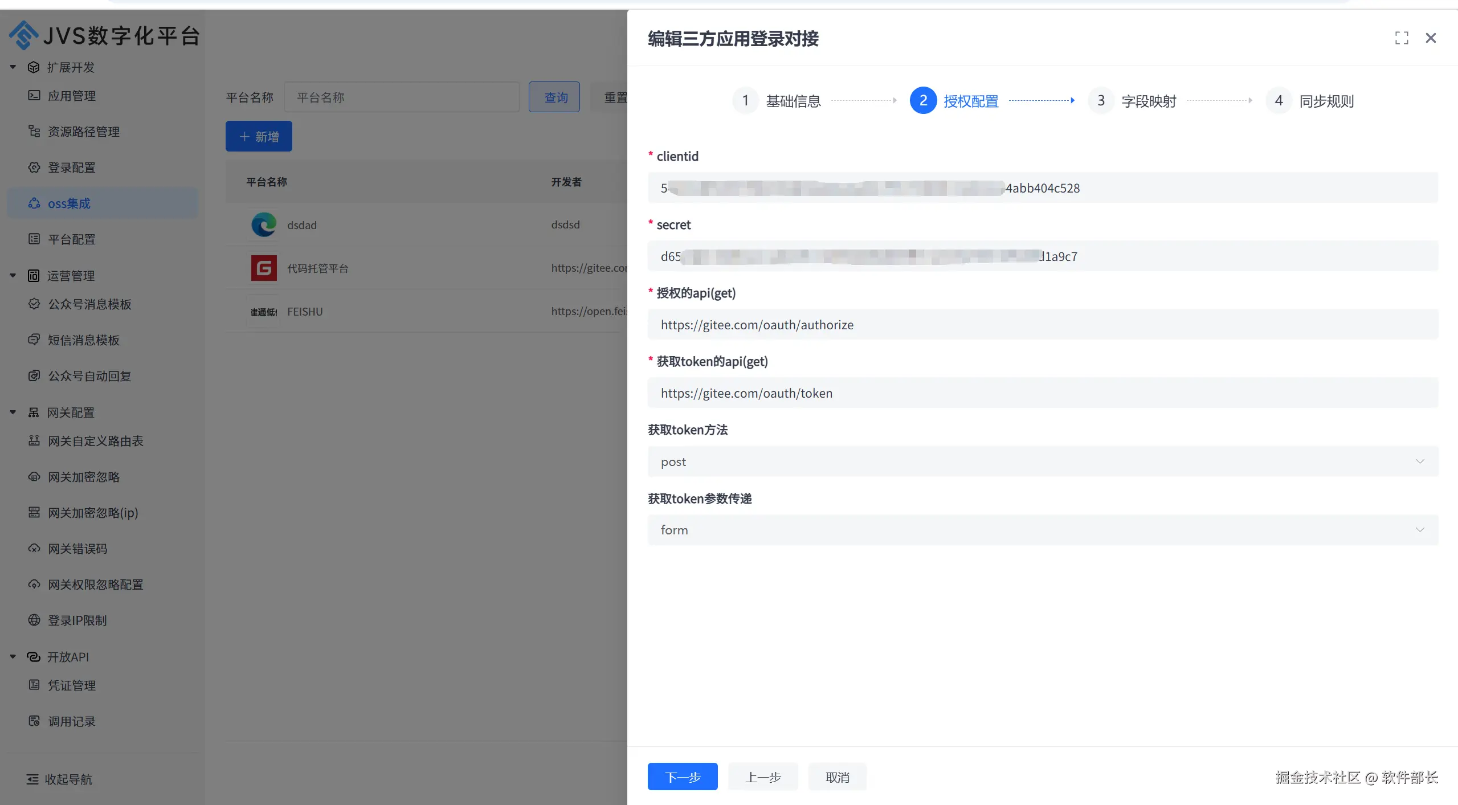Click the 登录配置 gear icon
Viewport: 1458px width, 805px height.
pos(34,167)
